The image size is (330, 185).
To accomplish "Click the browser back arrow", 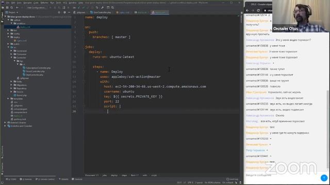I will point(247,10).
